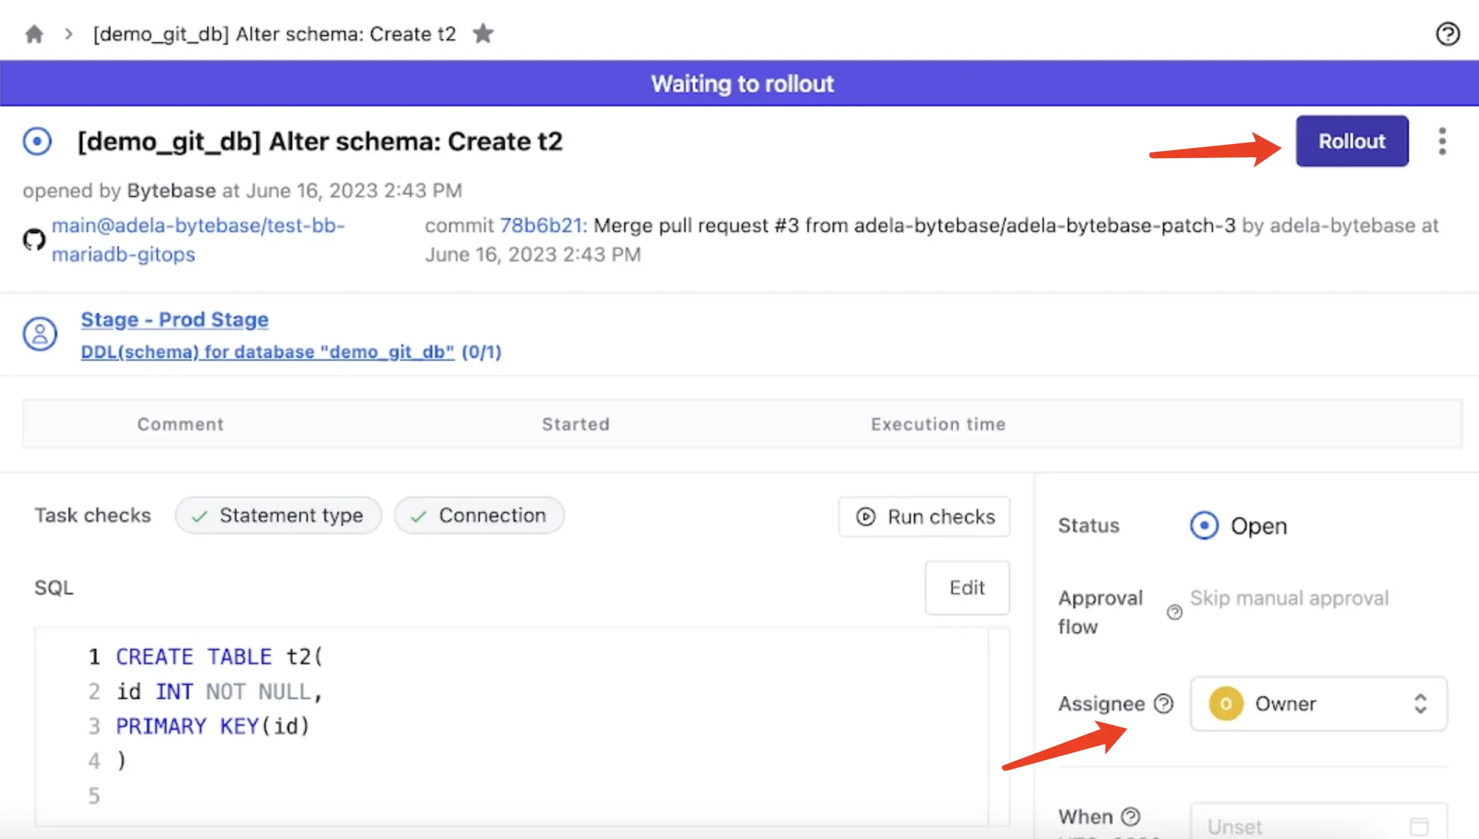This screenshot has height=839, width=1479.
Task: Click the Statement type check badge
Action: point(278,515)
